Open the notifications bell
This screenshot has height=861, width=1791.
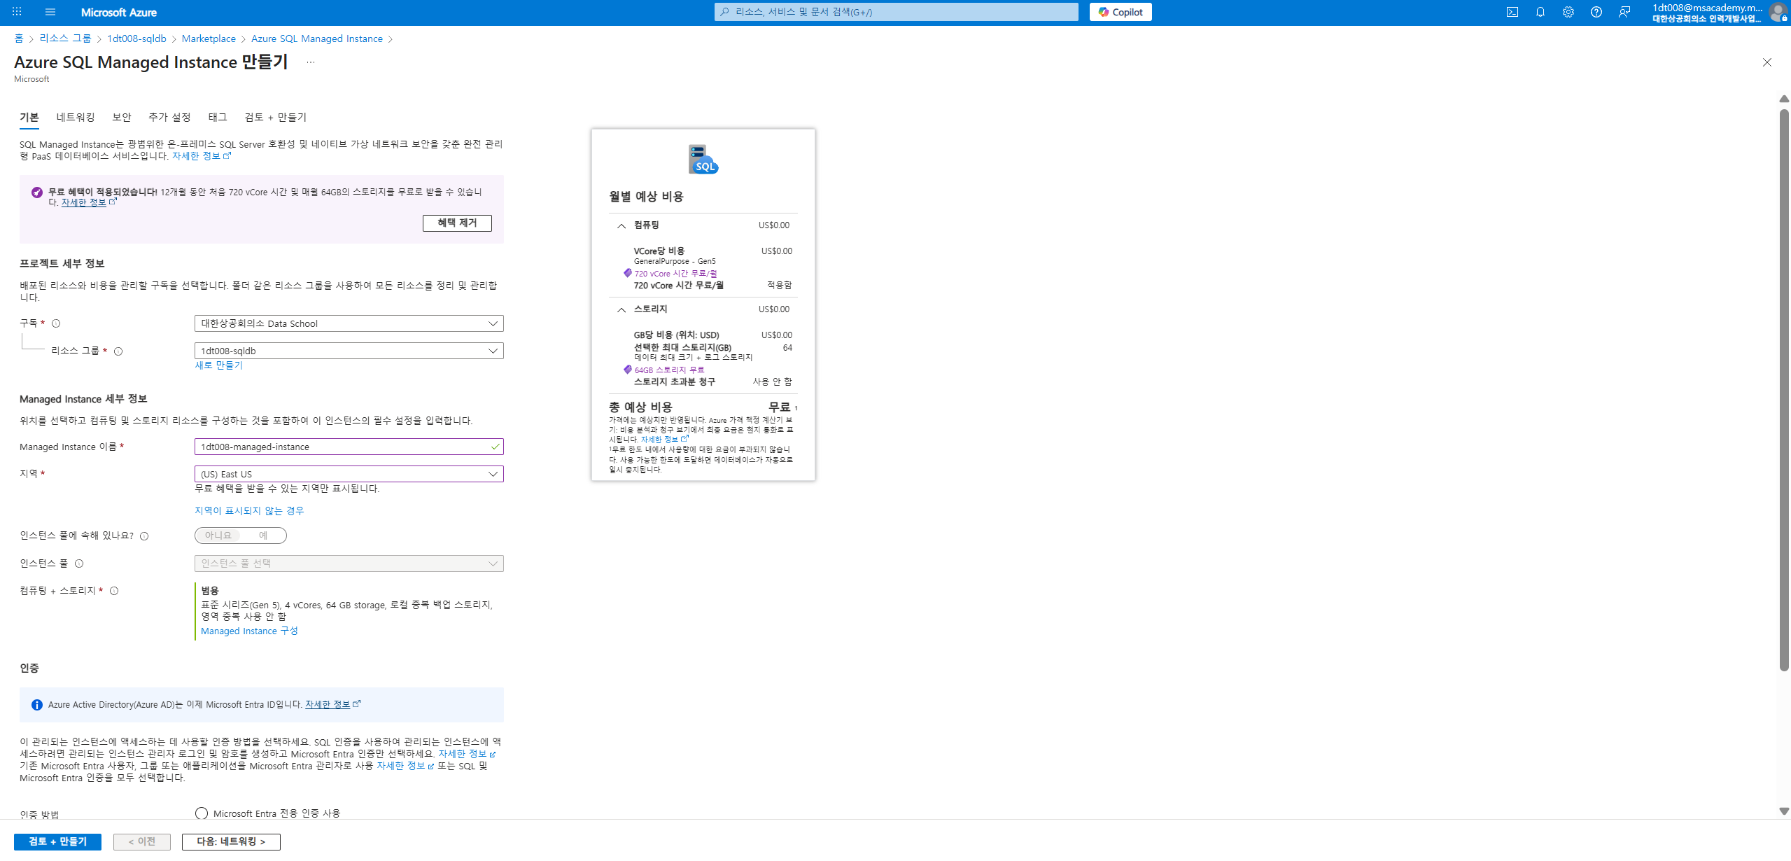[x=1540, y=12]
